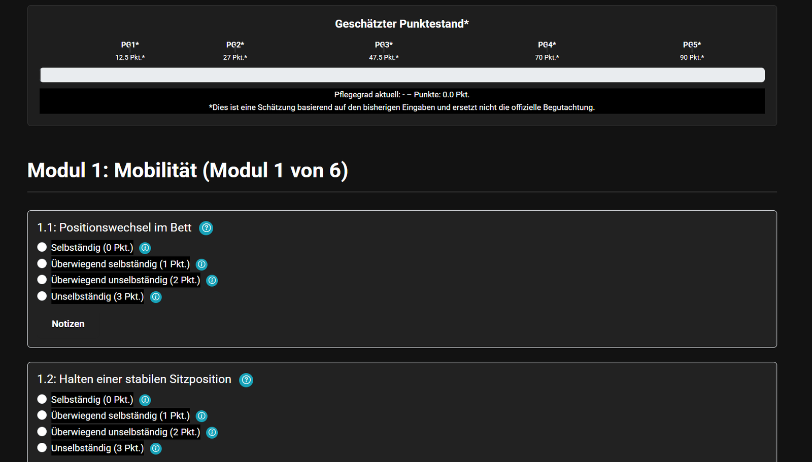Show info for Unselbständig option in 1.1
The height and width of the screenshot is (462, 812).
click(156, 297)
